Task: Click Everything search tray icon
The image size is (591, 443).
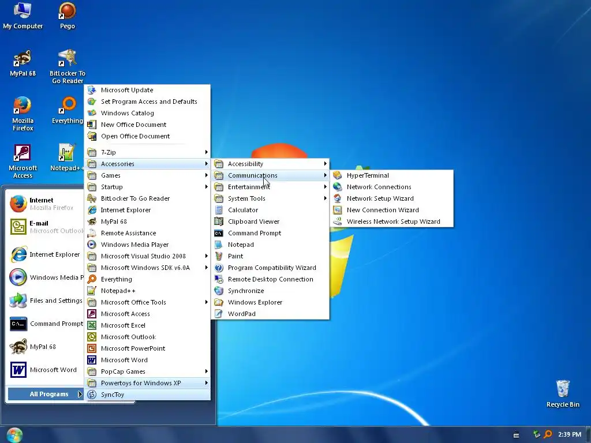Action: [x=548, y=434]
